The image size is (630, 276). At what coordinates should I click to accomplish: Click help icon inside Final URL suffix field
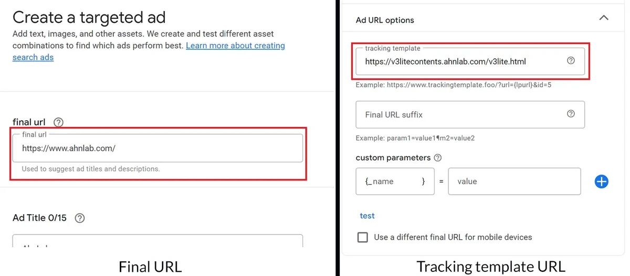pos(571,114)
